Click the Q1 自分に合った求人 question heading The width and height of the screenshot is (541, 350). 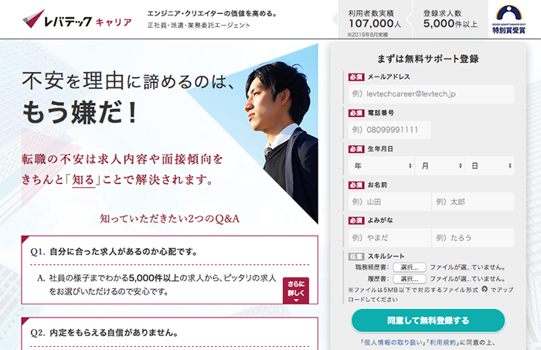[114, 252]
